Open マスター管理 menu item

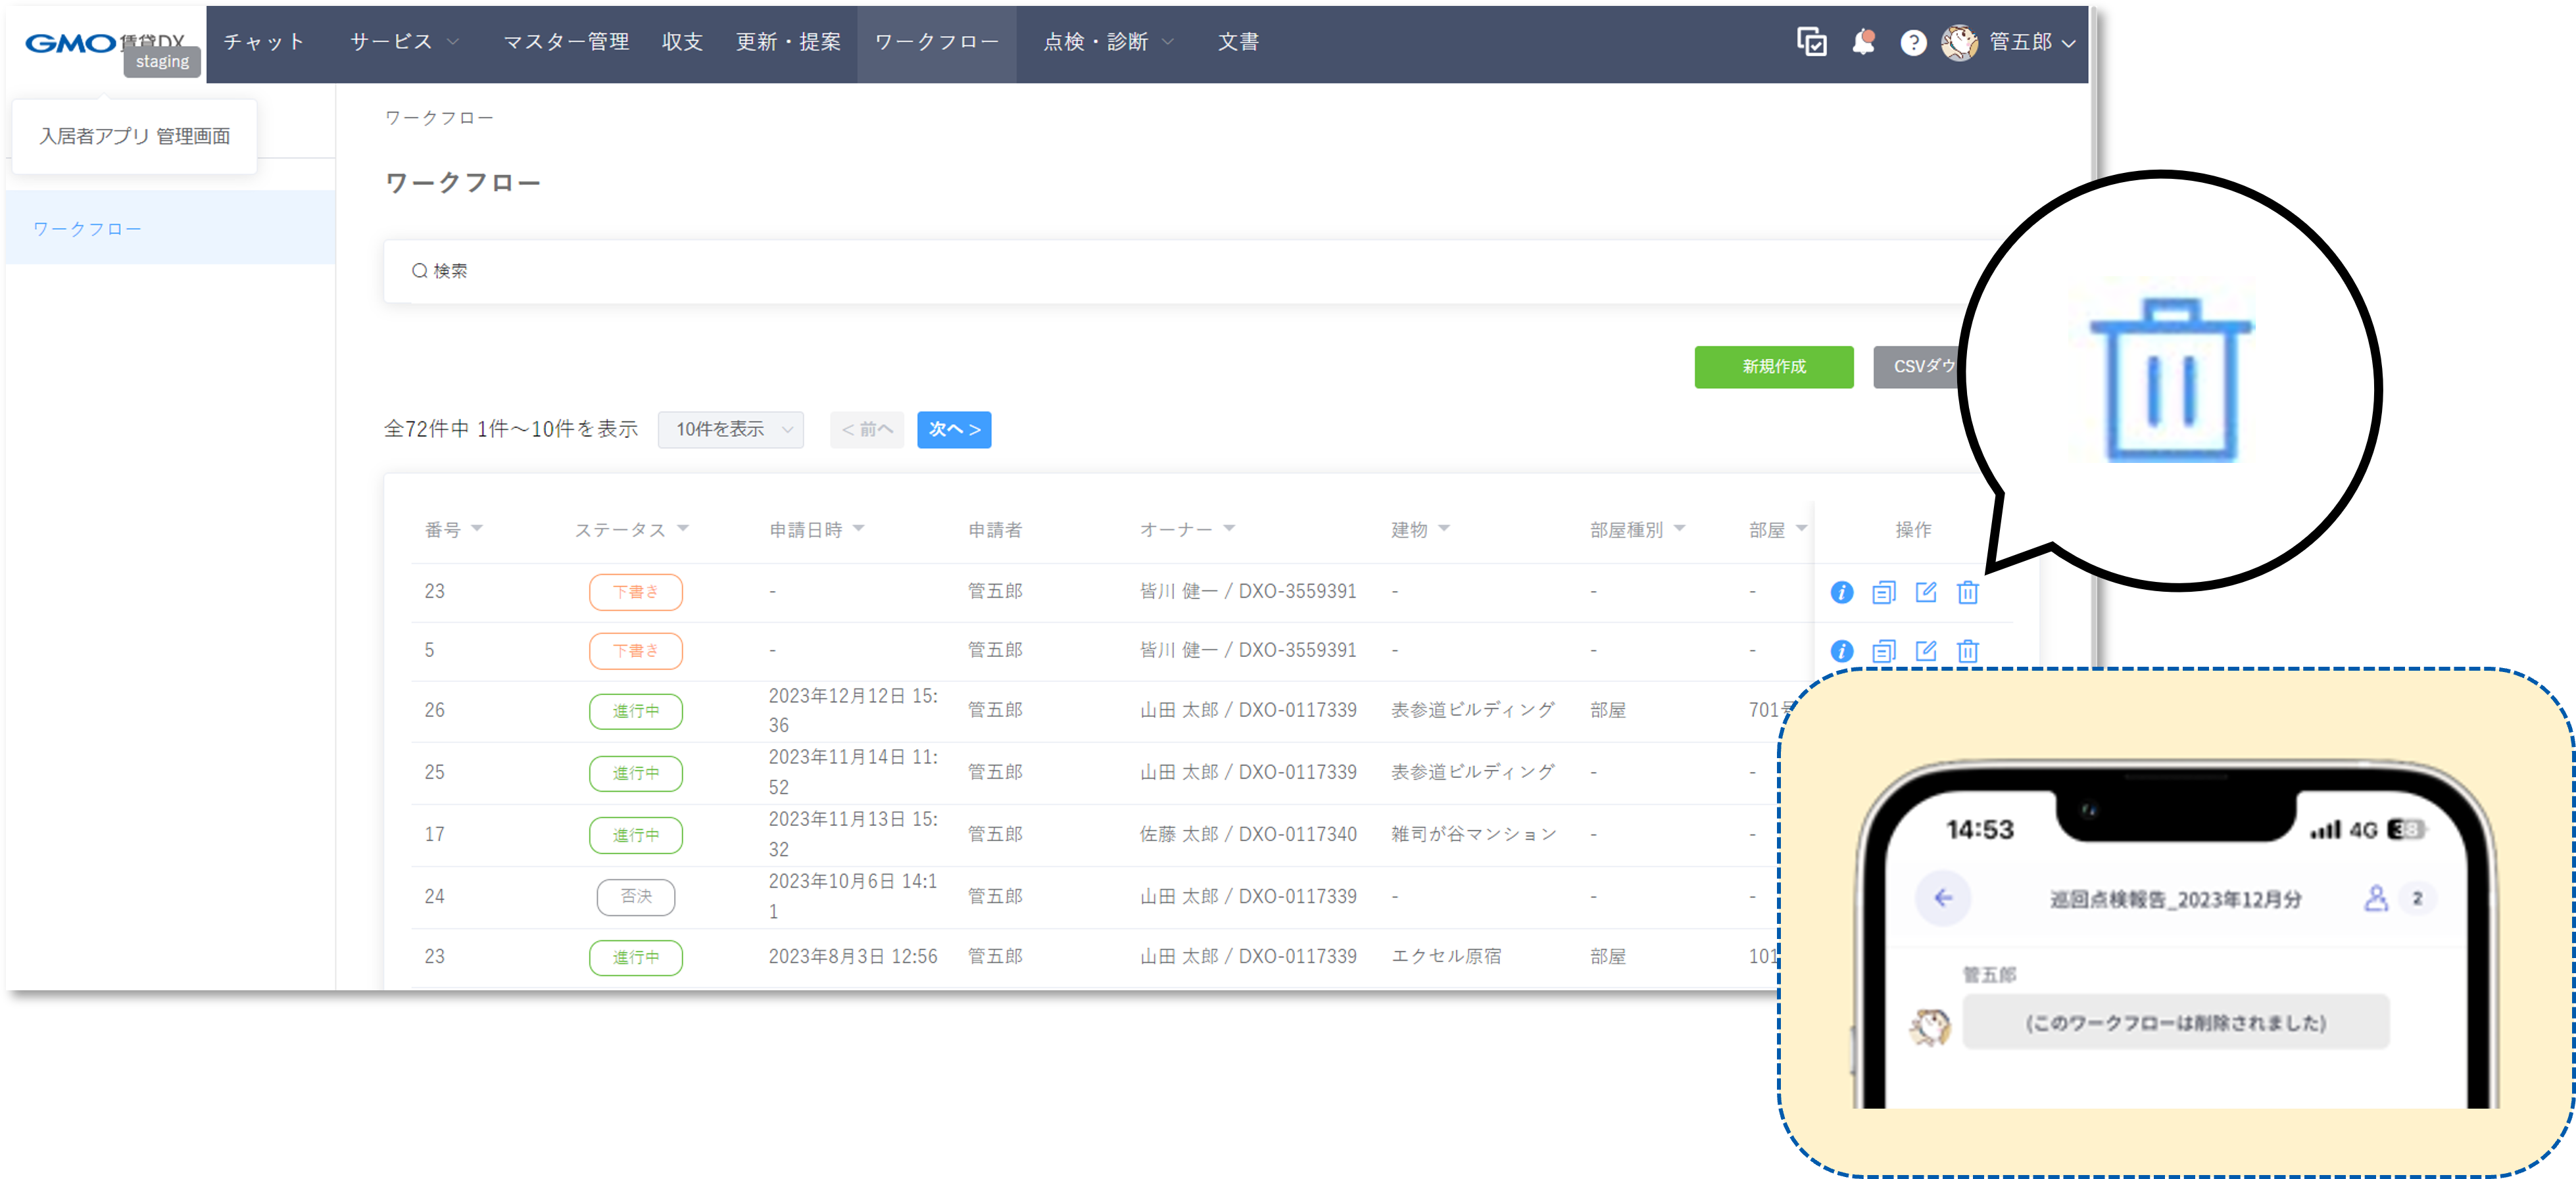tap(566, 42)
